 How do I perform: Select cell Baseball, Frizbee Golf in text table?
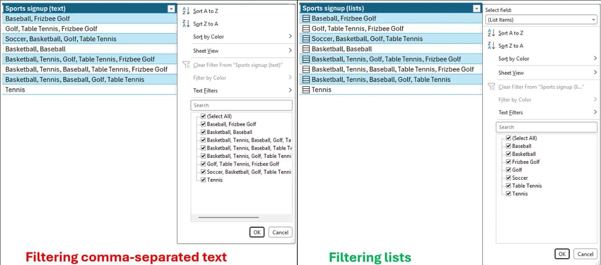pos(90,18)
